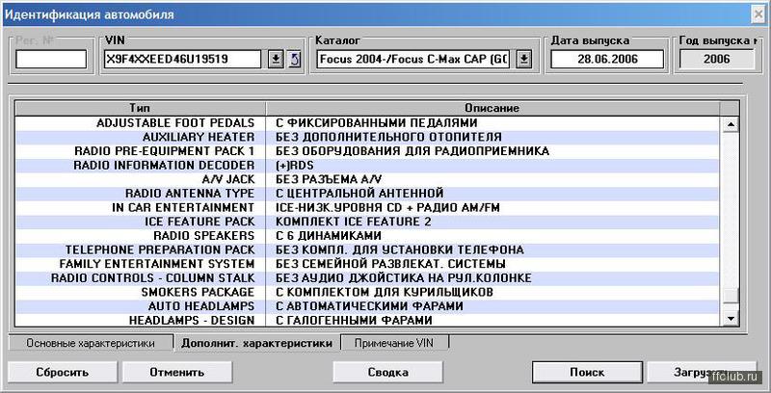Click description БЕЗ КОМПЛ. ДЛЯ УСТАНОВКИ ТЕЛЕФОНА

(x=399, y=249)
